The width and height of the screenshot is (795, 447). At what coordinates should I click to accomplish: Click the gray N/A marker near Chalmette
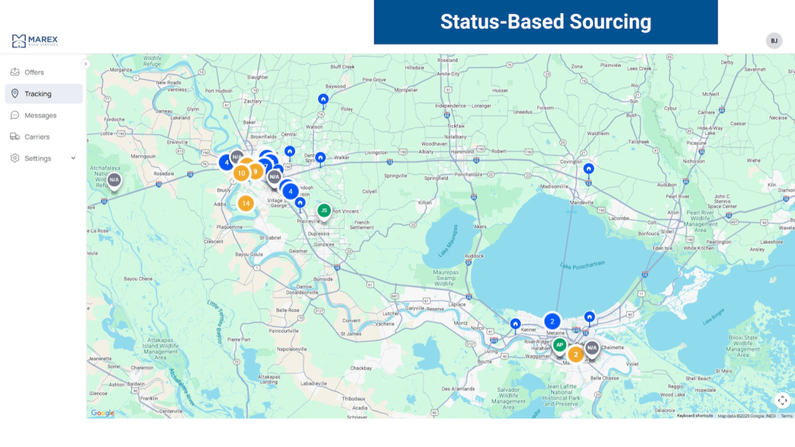coord(592,348)
